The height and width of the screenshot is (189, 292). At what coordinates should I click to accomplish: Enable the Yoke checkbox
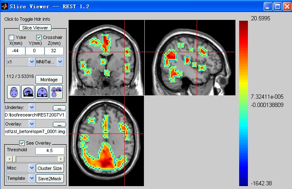pos(12,37)
